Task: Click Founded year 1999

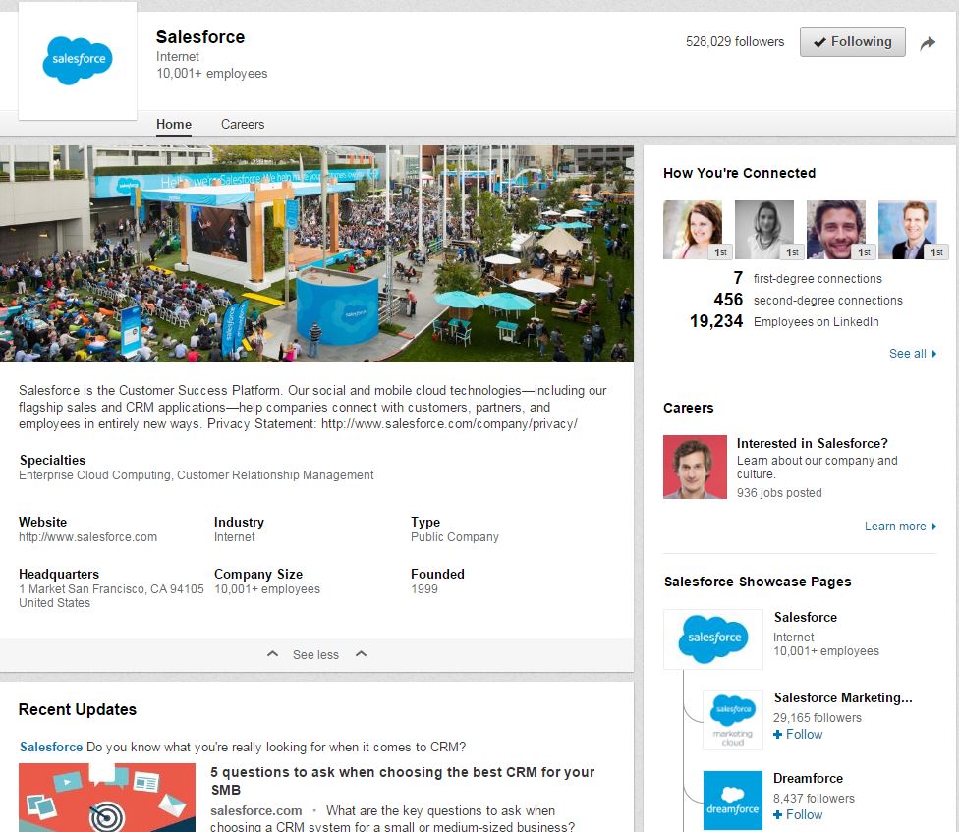Action: pos(424,588)
